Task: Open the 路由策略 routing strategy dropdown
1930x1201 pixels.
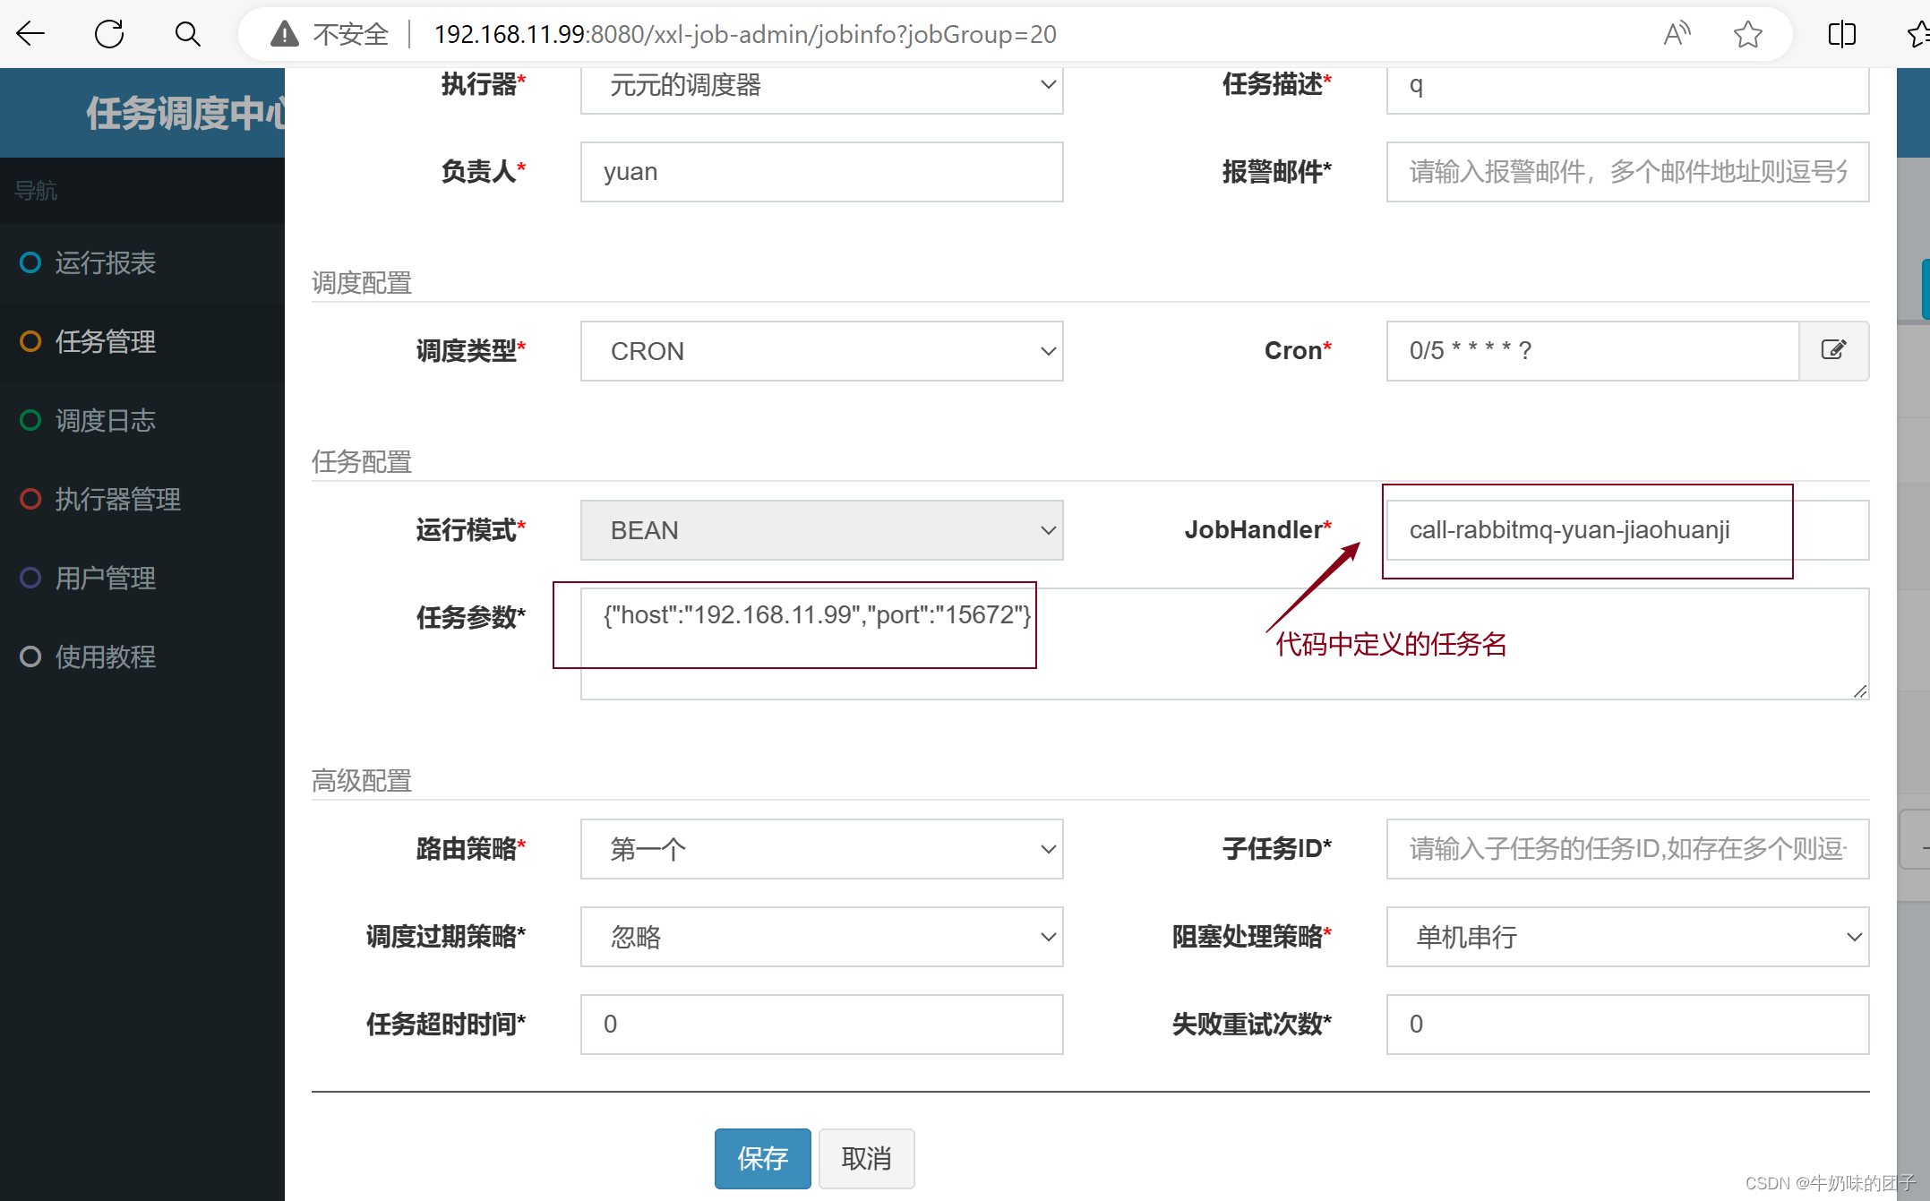Action: pyautogui.click(x=821, y=849)
